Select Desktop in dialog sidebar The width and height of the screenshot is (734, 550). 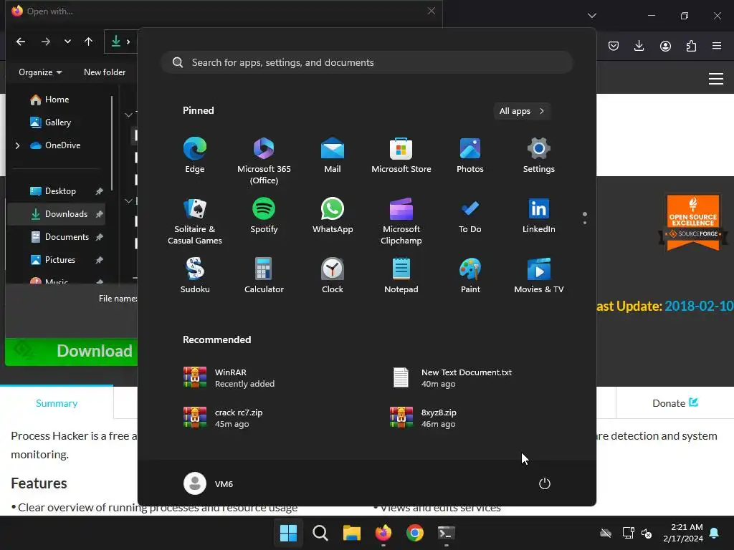(57, 190)
